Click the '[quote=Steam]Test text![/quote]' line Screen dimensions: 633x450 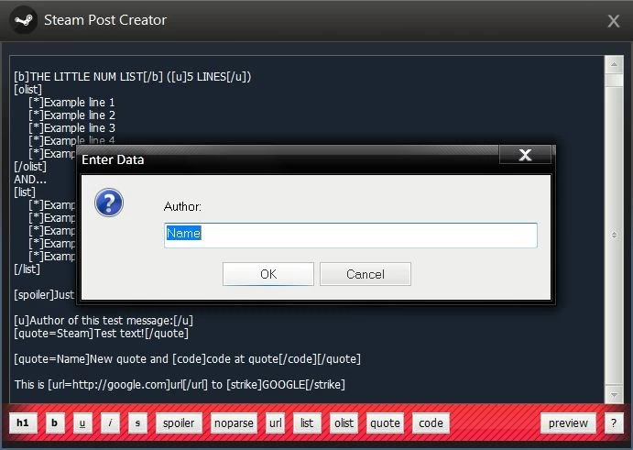tap(102, 334)
